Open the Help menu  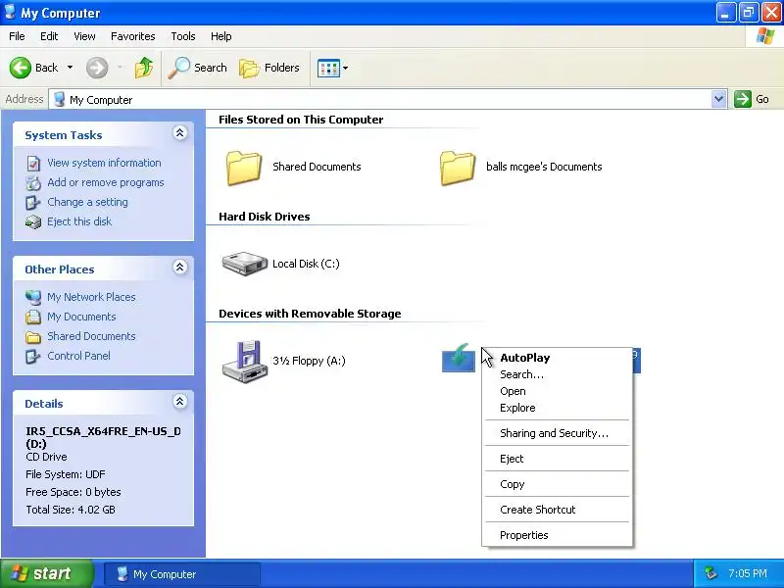point(221,36)
